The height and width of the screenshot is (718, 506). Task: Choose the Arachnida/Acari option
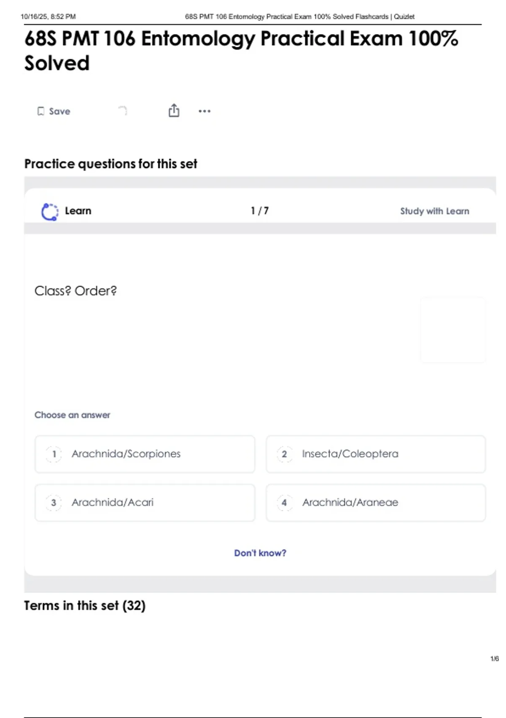145,503
